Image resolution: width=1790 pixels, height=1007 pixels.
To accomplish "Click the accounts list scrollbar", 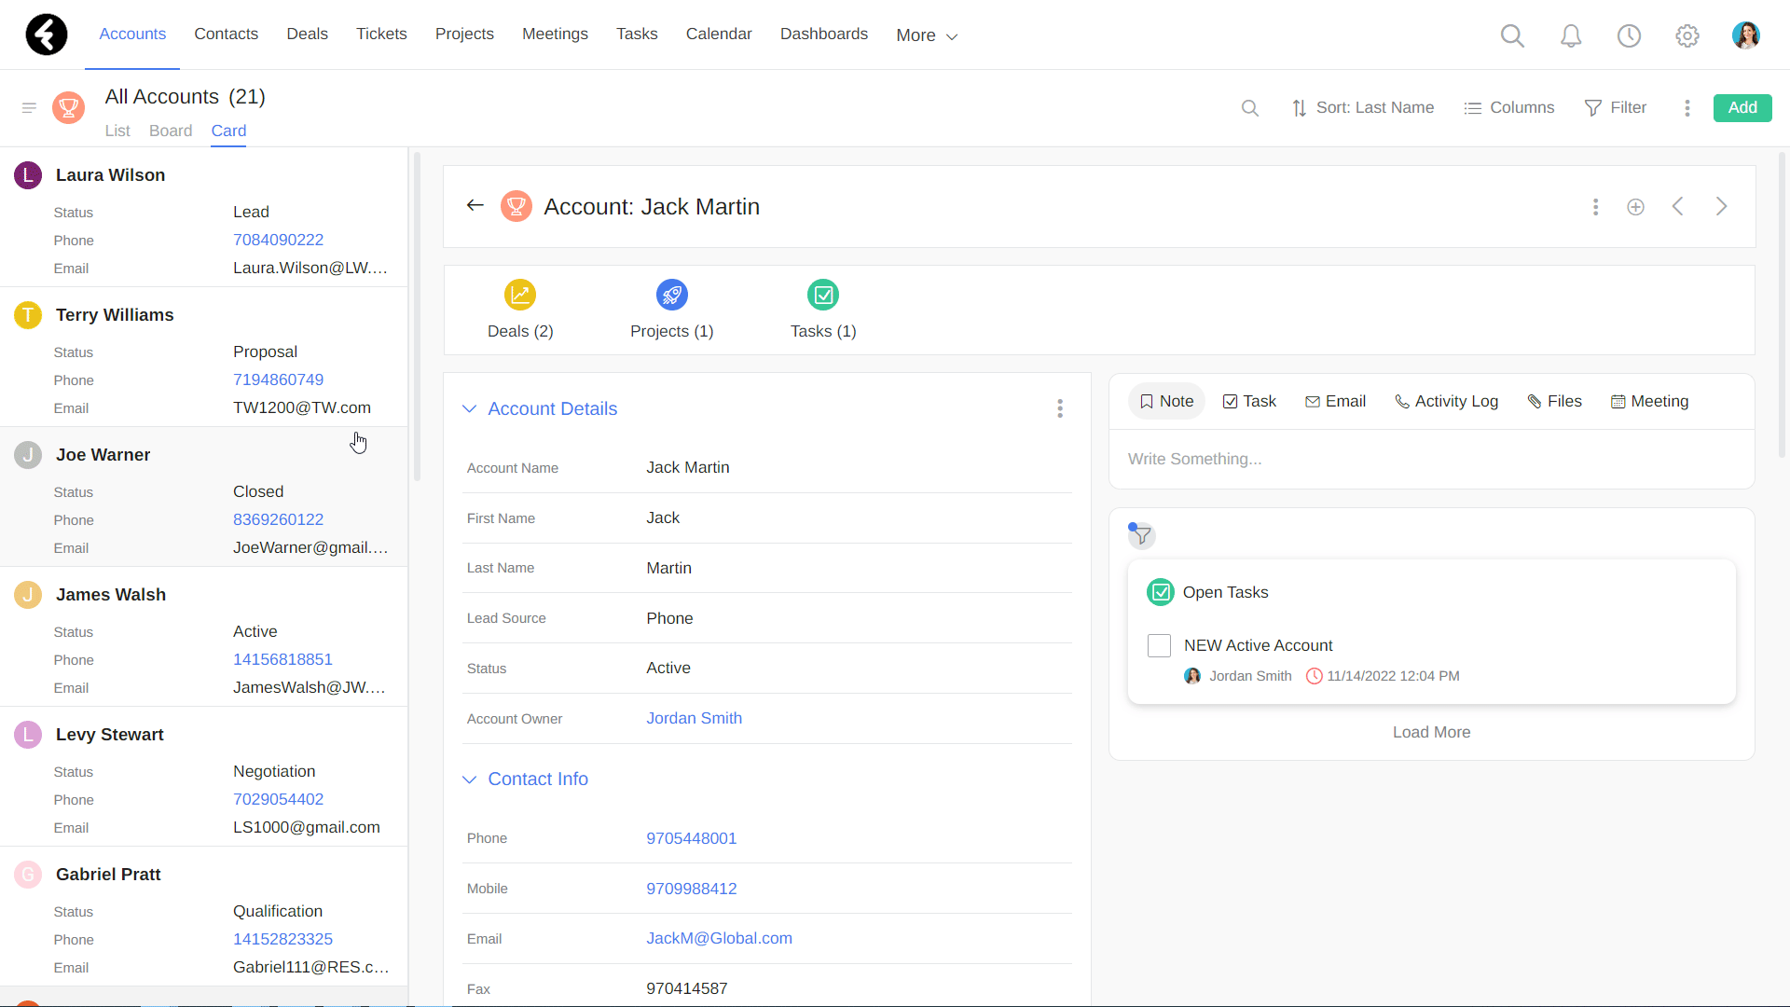I will click(417, 317).
